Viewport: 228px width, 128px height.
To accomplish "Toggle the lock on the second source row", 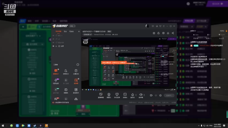I will [56, 39].
